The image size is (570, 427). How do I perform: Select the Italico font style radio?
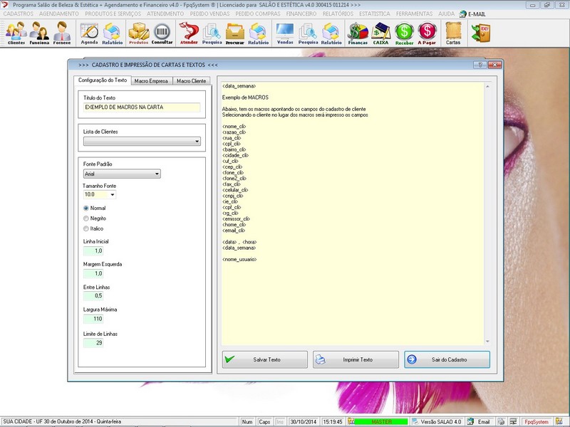[86, 228]
